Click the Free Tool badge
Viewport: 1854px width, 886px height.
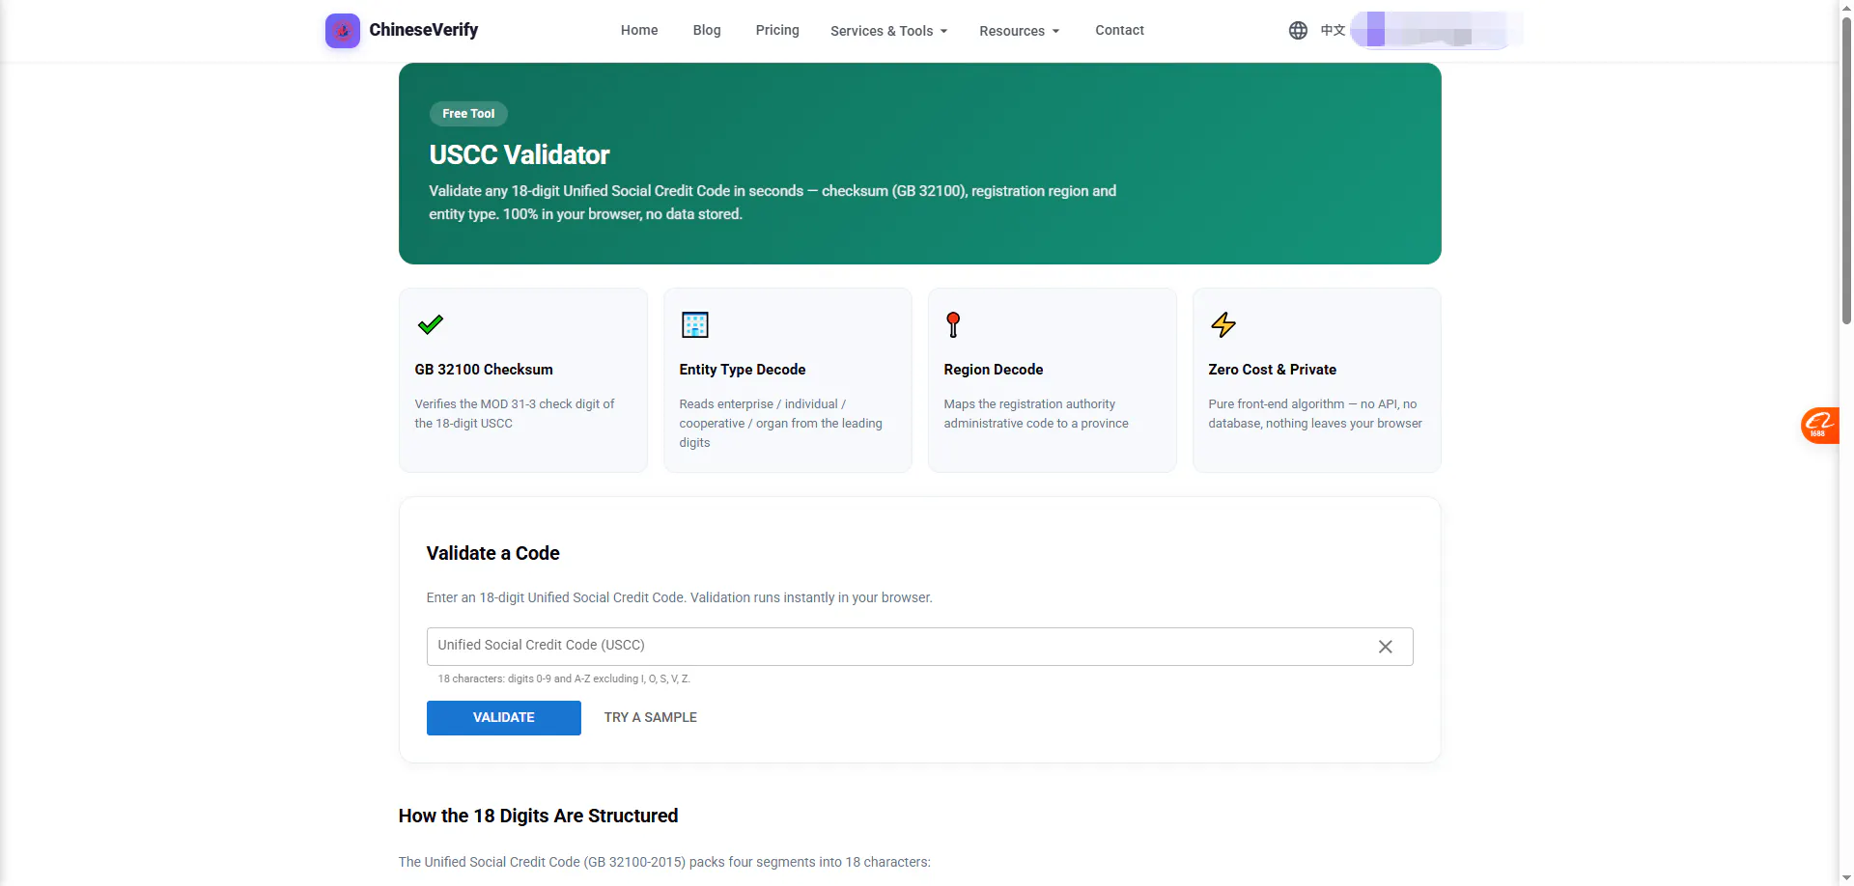[x=468, y=114]
